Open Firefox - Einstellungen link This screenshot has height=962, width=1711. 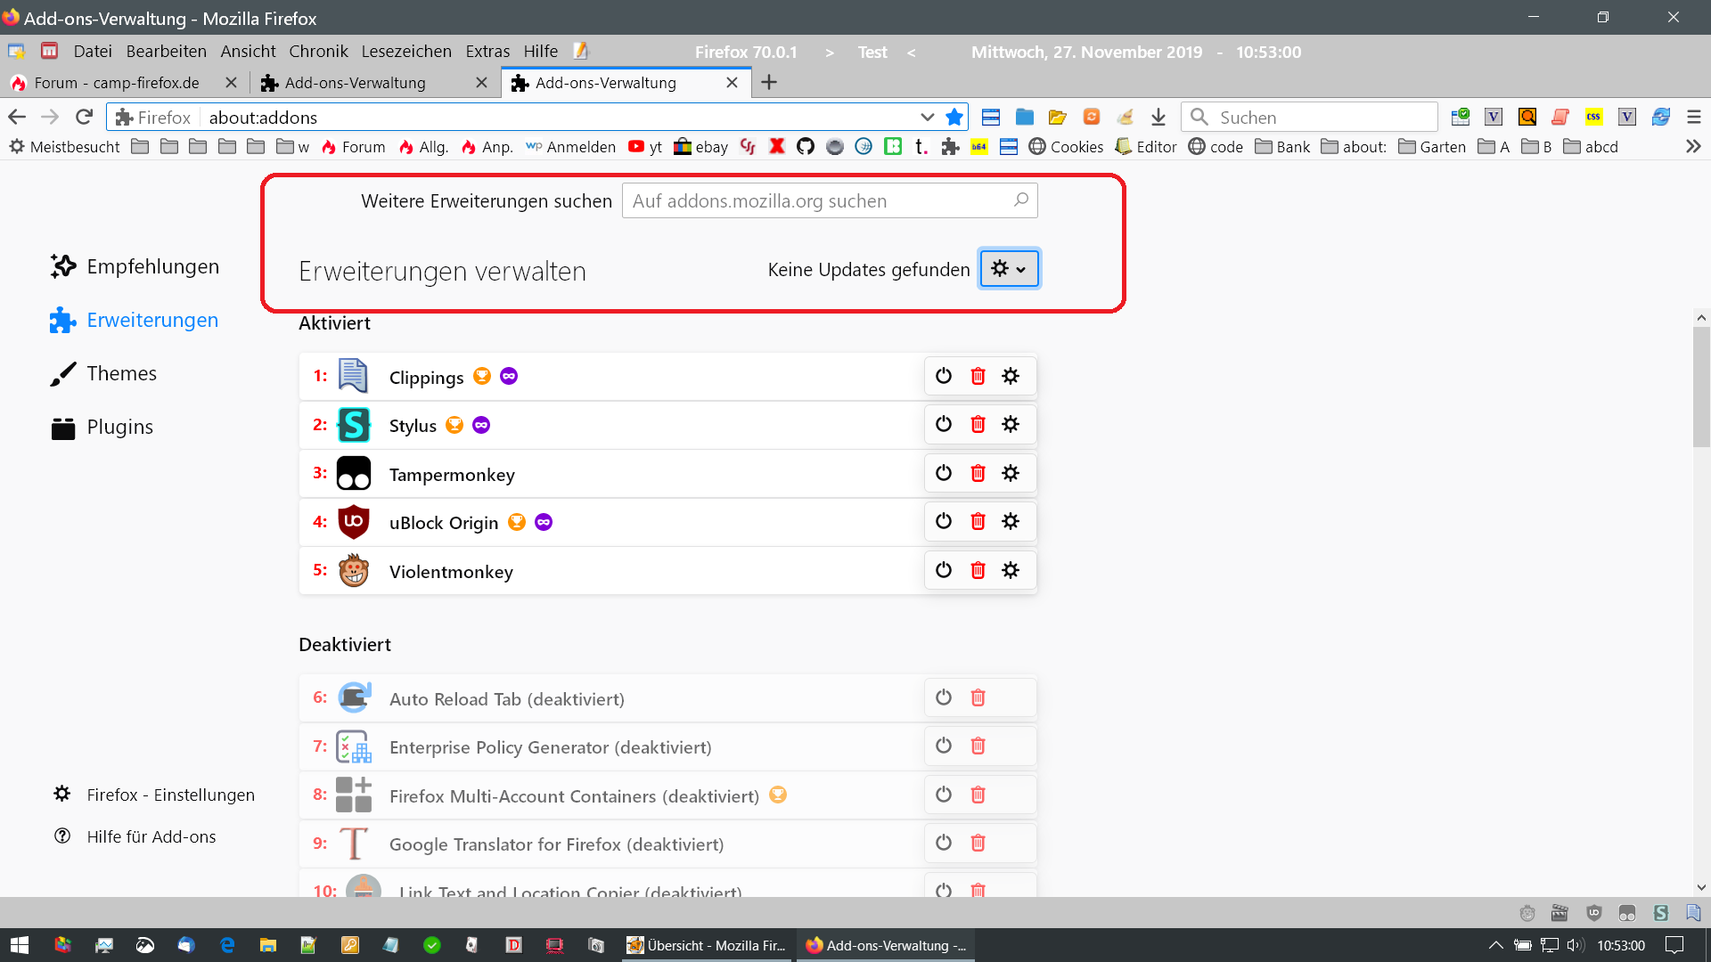170,795
